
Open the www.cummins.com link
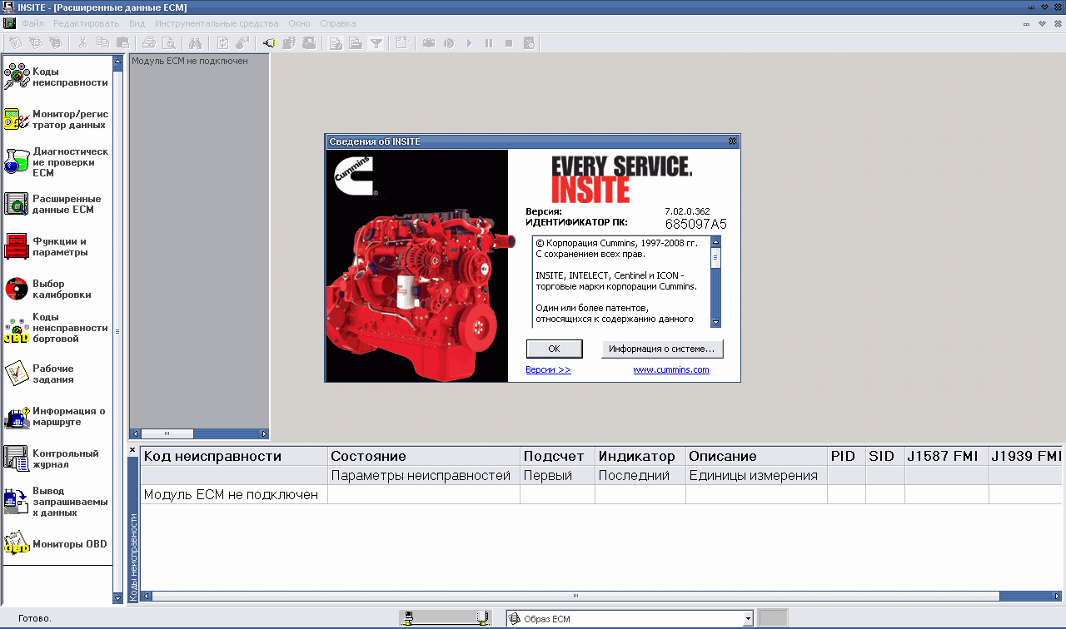coord(671,369)
